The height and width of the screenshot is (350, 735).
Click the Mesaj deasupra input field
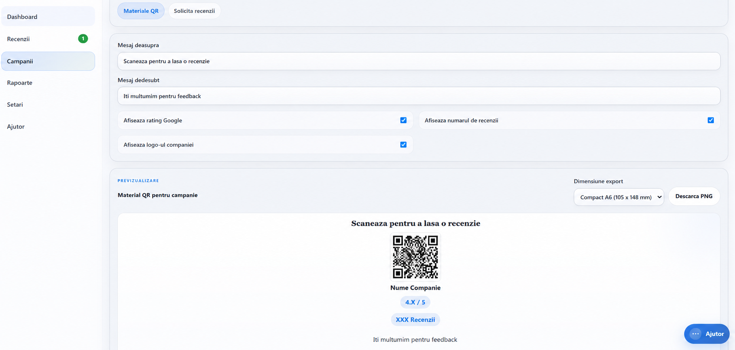[x=419, y=61]
